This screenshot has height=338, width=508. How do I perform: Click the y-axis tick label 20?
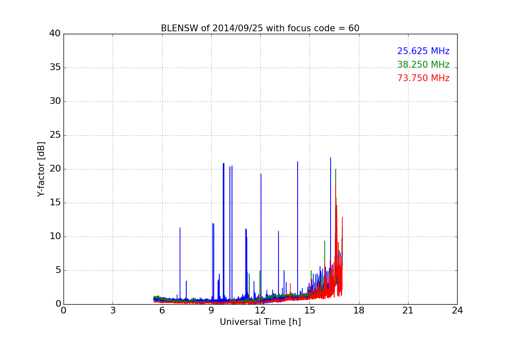click(x=55, y=169)
